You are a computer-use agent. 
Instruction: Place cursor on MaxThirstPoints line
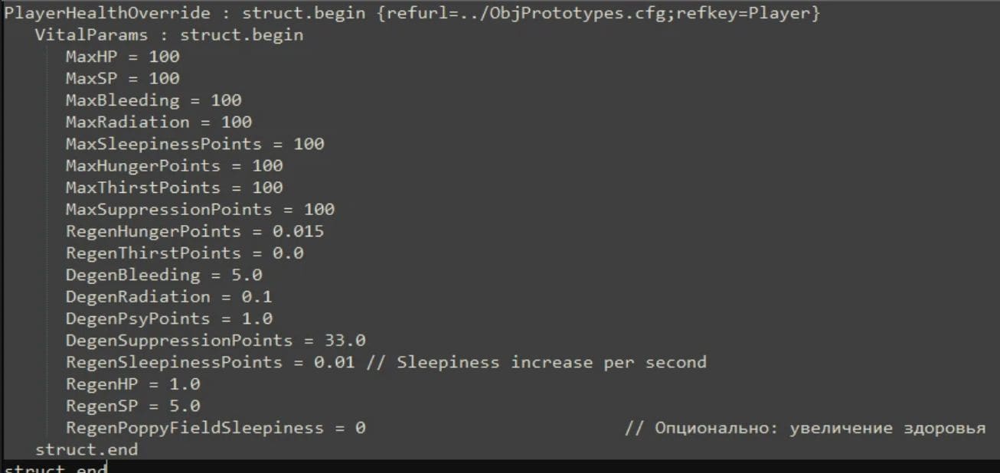[174, 188]
